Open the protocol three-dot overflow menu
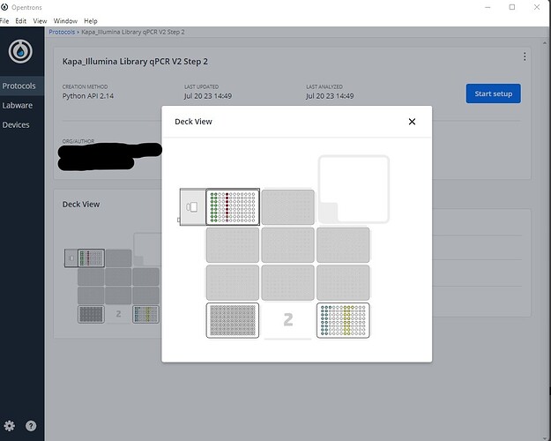Screen dimensions: 551x441 point(525,56)
